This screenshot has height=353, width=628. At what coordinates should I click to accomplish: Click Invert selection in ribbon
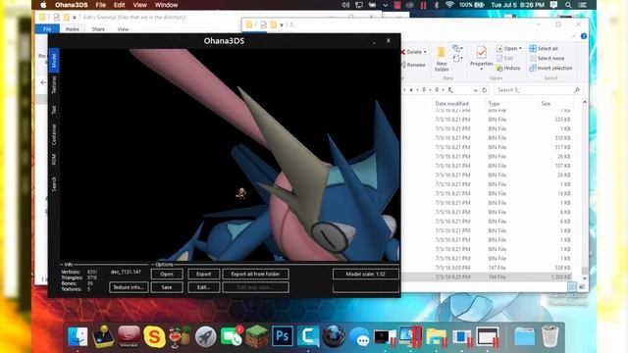click(x=550, y=68)
